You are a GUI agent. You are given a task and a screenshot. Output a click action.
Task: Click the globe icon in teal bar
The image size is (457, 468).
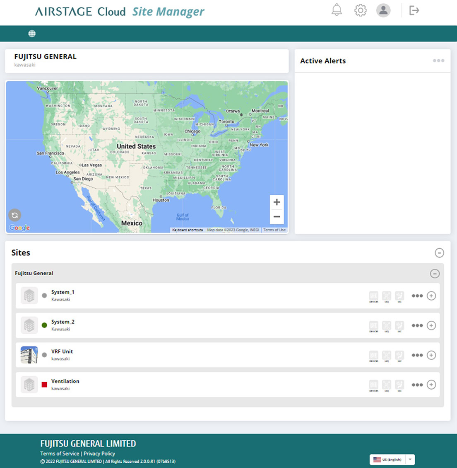pos(32,34)
